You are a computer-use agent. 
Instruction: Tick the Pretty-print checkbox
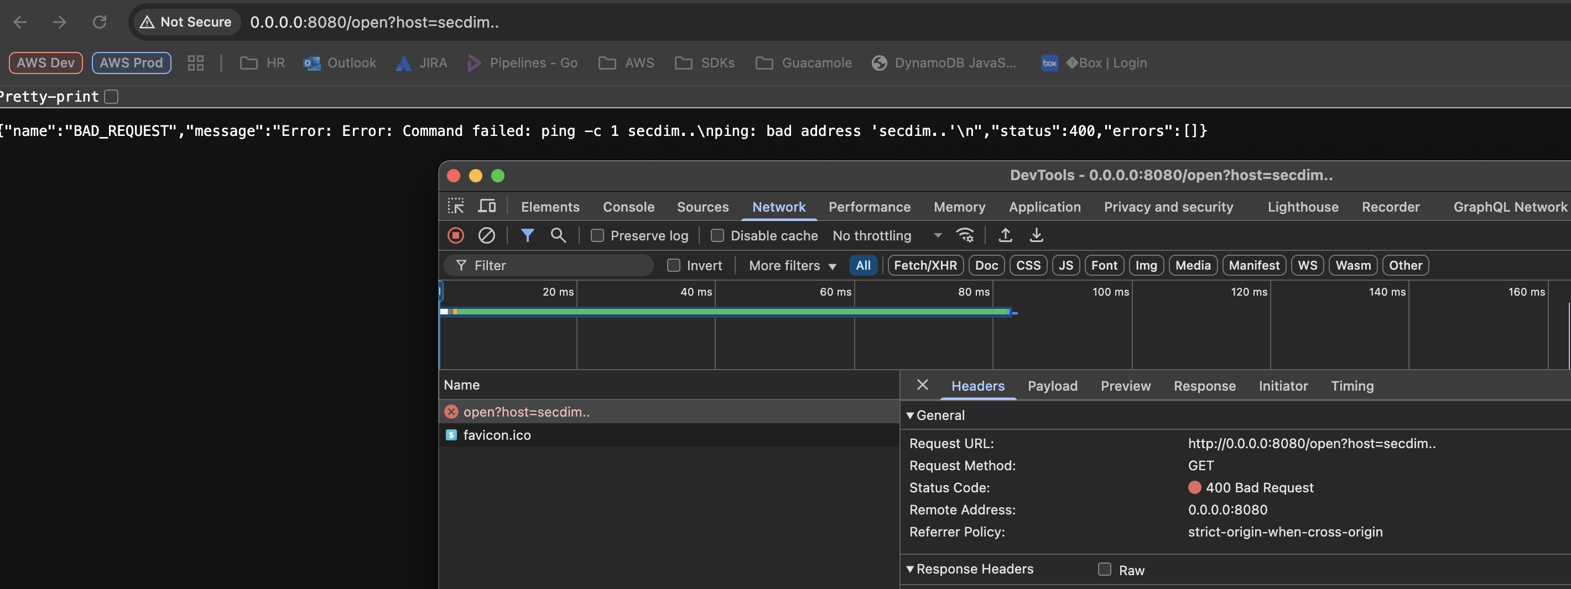(x=111, y=97)
